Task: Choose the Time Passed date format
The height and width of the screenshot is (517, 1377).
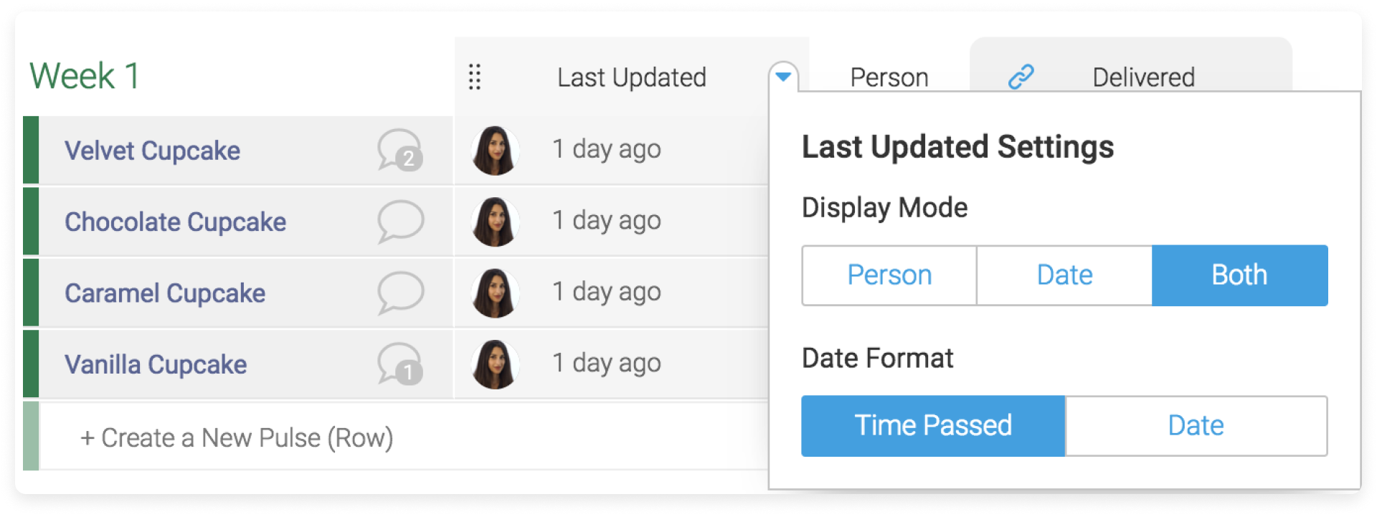Action: pyautogui.click(x=933, y=426)
